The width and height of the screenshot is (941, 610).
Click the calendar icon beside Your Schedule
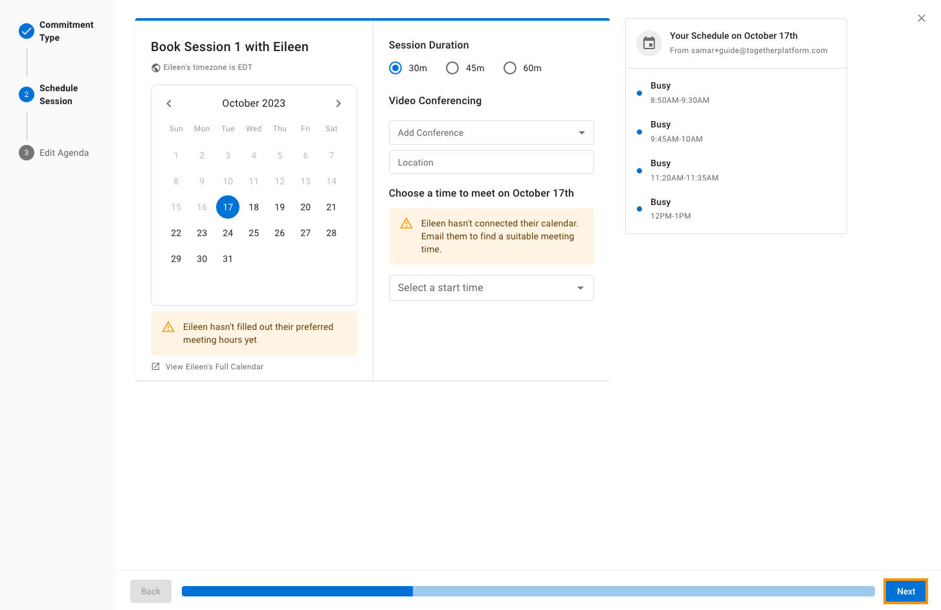[649, 43]
